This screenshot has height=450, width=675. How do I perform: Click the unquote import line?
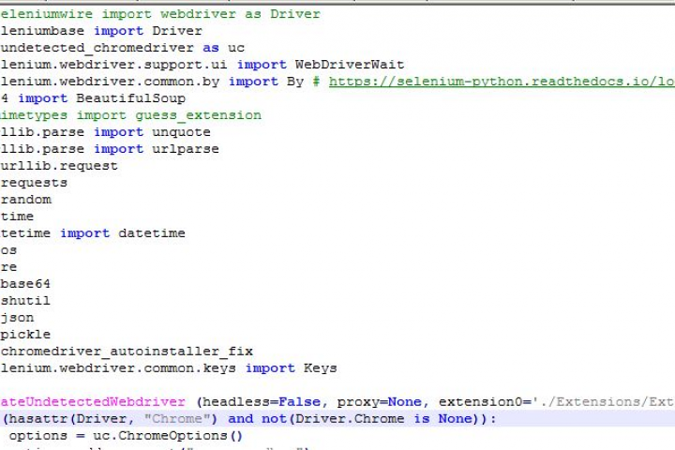pos(105,132)
